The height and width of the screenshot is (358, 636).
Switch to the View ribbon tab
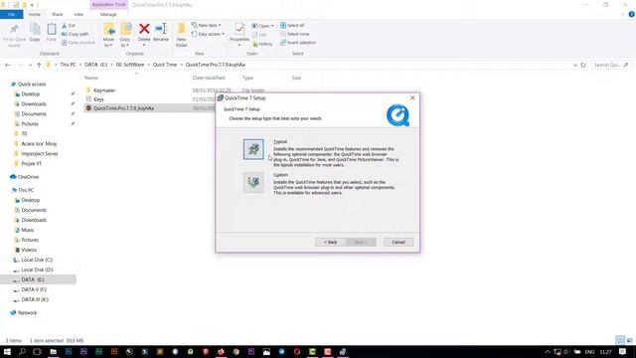click(79, 14)
